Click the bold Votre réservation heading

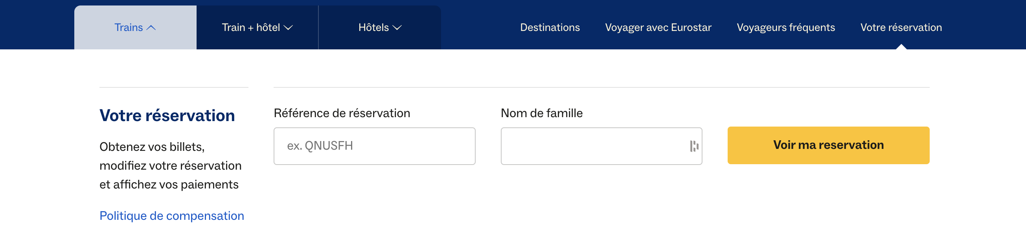coord(167,116)
